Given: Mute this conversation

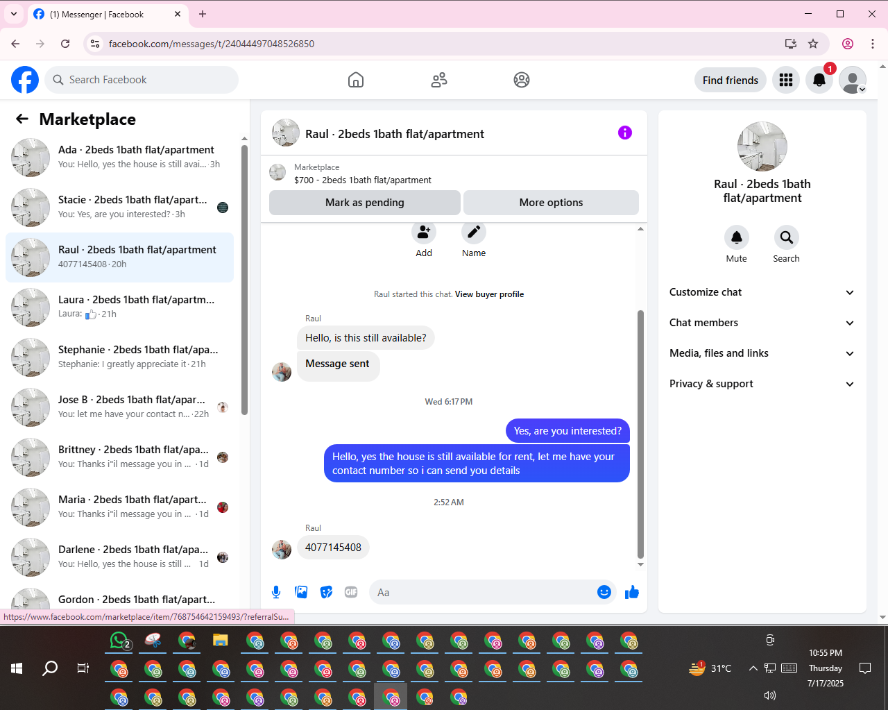Looking at the screenshot, I should point(737,237).
